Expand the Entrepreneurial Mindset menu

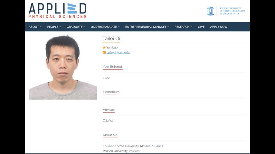coord(147,27)
